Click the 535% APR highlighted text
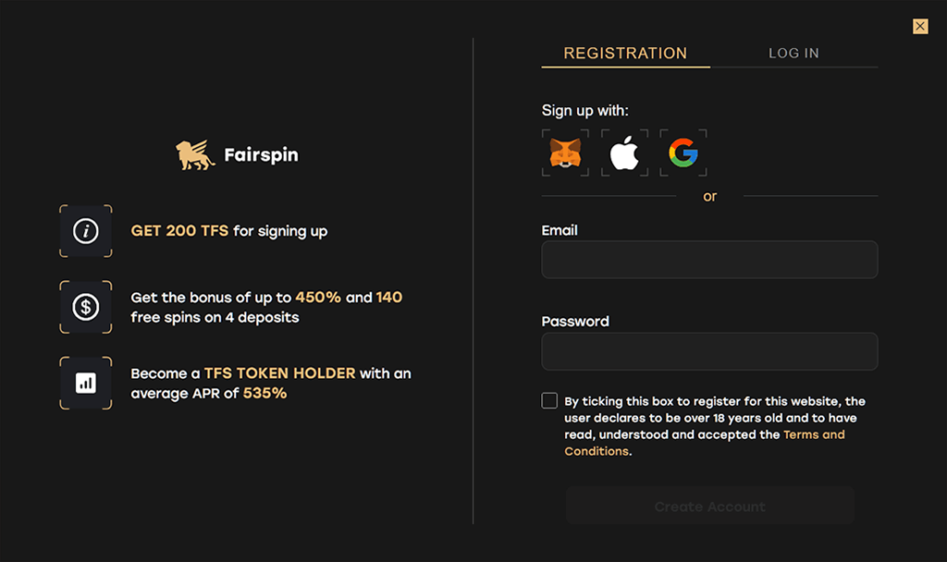The image size is (947, 562). click(x=264, y=394)
